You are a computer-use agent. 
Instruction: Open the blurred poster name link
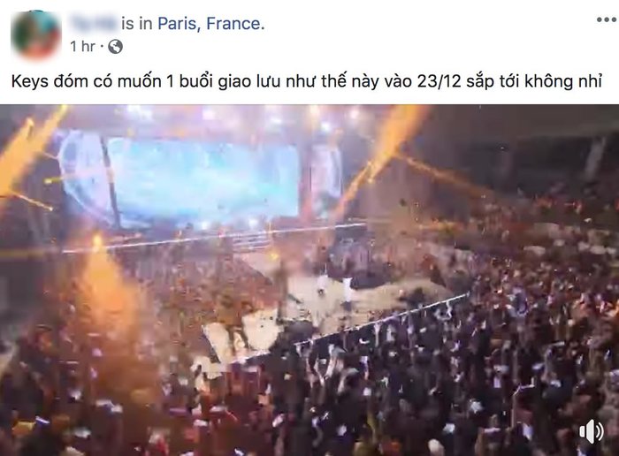[x=93, y=23]
